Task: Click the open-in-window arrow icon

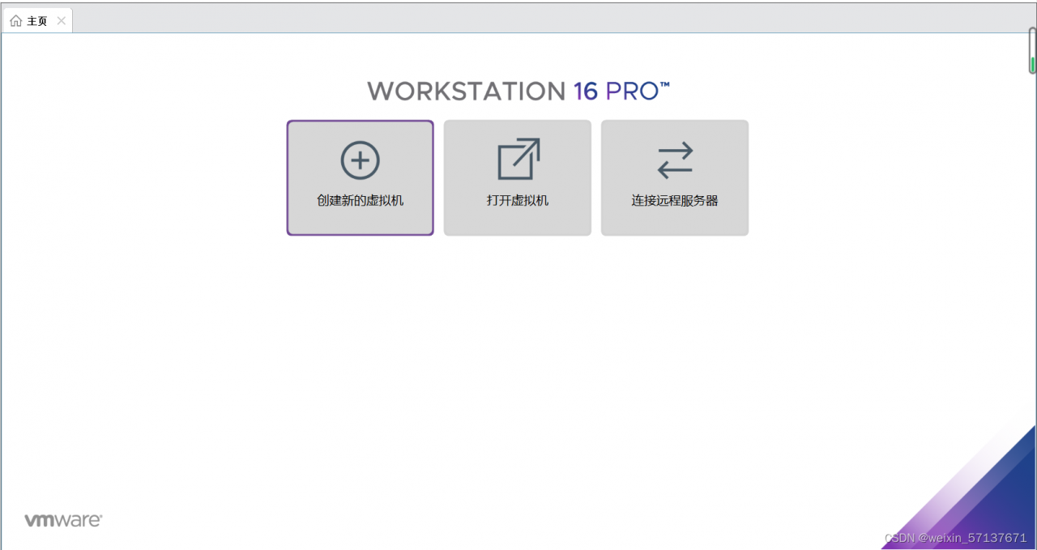Action: pos(518,159)
